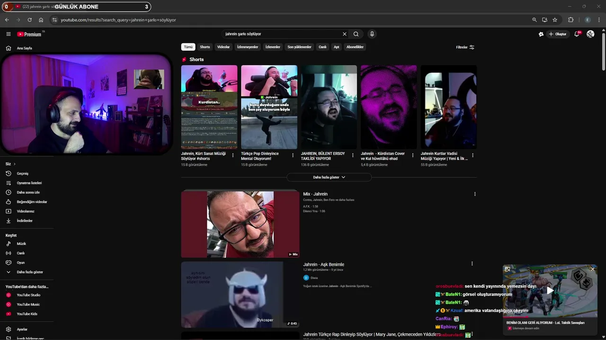The height and width of the screenshot is (340, 606).
Task: Clear the search box with X icon
Action: pyautogui.click(x=345, y=34)
